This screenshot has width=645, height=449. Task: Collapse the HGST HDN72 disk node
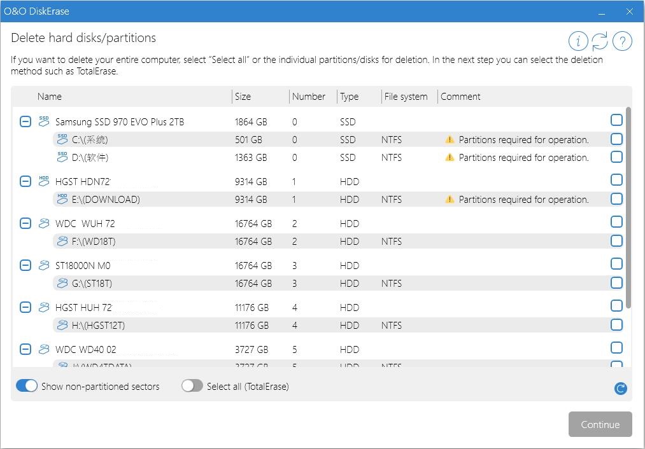point(25,181)
